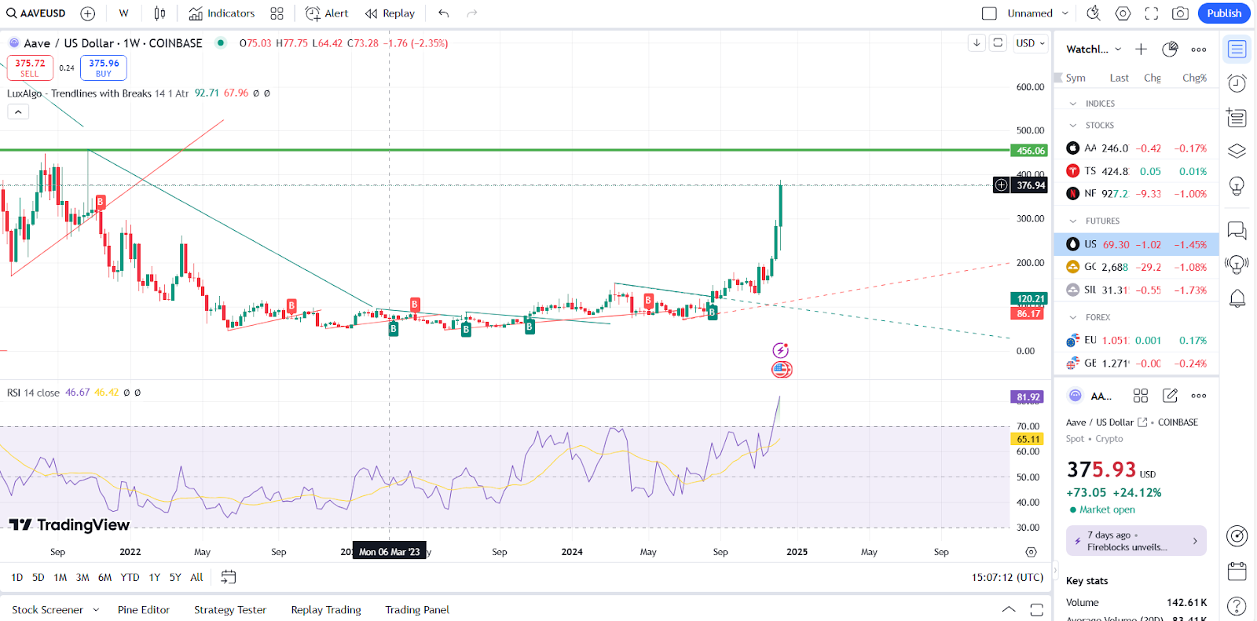This screenshot has height=621, width=1257.
Task: Open the Alerts clock panel
Action: 1237,83
